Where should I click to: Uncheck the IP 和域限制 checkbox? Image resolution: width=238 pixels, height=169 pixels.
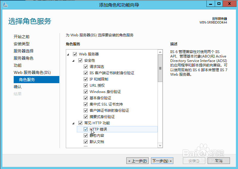[85, 79]
